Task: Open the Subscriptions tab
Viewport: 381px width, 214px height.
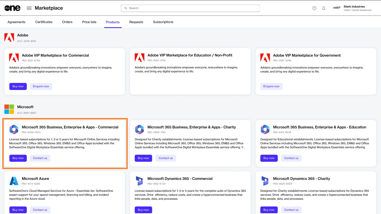Action: 163,22
